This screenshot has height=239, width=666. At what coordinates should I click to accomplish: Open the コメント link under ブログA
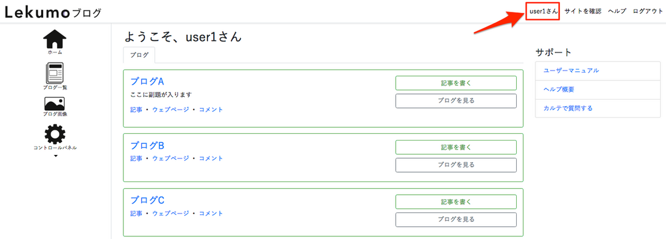(x=211, y=110)
